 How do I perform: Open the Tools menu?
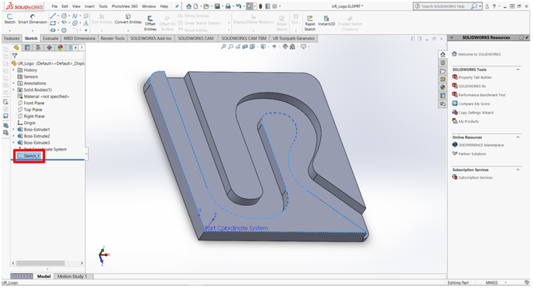tap(103, 6)
